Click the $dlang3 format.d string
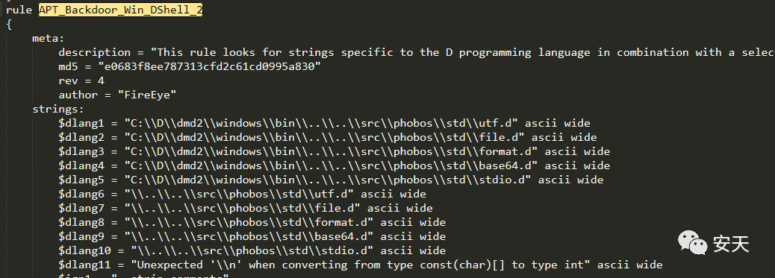 point(331,151)
